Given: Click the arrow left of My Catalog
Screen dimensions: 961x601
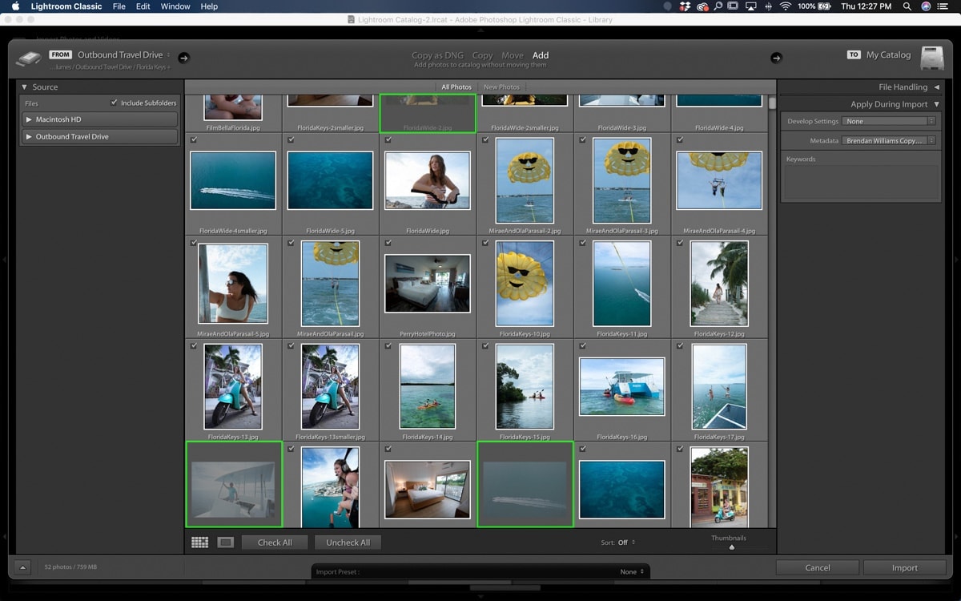Looking at the screenshot, I should [776, 58].
